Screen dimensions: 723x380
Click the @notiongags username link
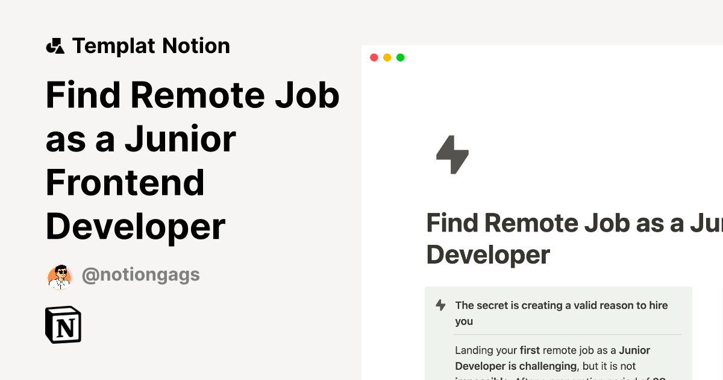point(141,275)
